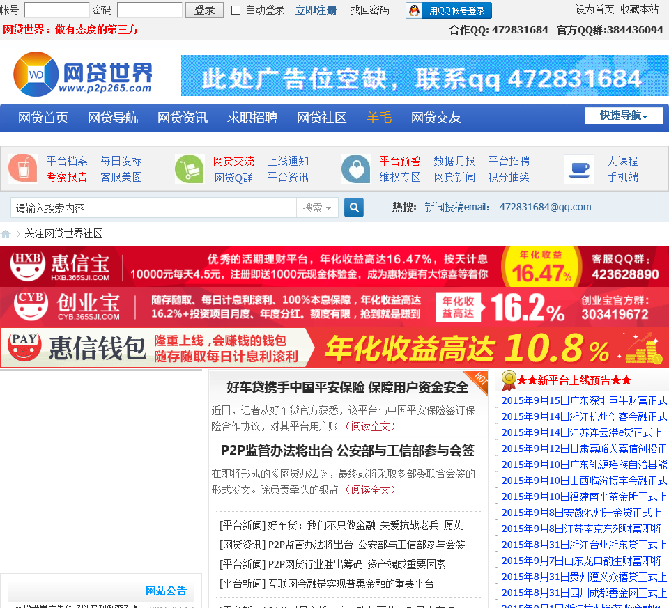Click the 登录 button
This screenshot has width=669, height=608.
(x=204, y=10)
